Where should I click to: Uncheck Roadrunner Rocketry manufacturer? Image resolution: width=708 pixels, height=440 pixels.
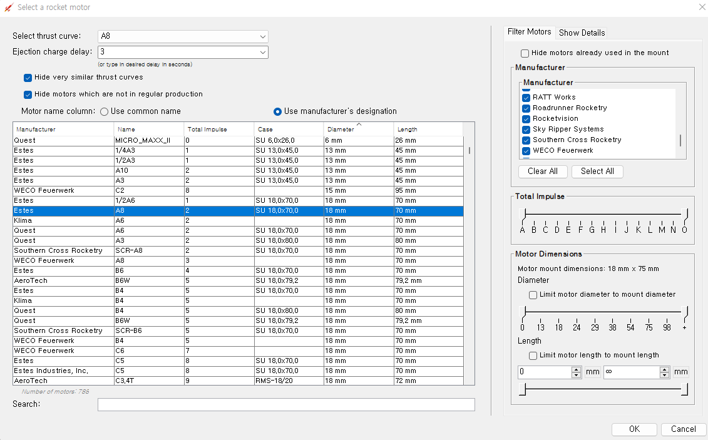click(526, 108)
